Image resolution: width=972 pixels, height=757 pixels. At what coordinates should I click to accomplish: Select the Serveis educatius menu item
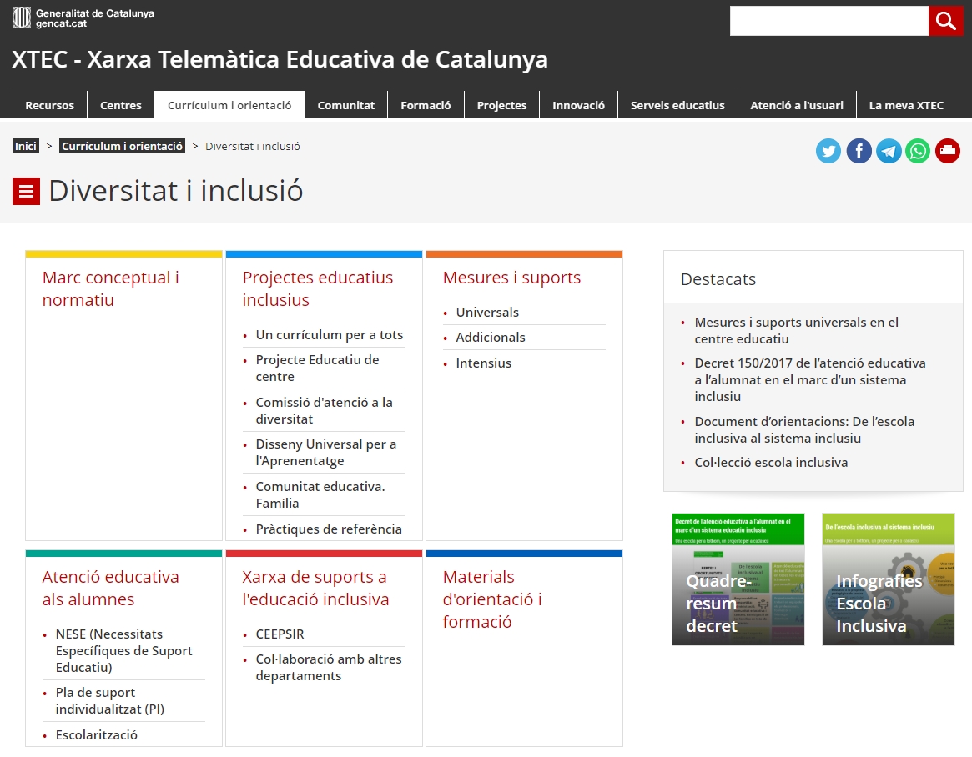(x=677, y=105)
